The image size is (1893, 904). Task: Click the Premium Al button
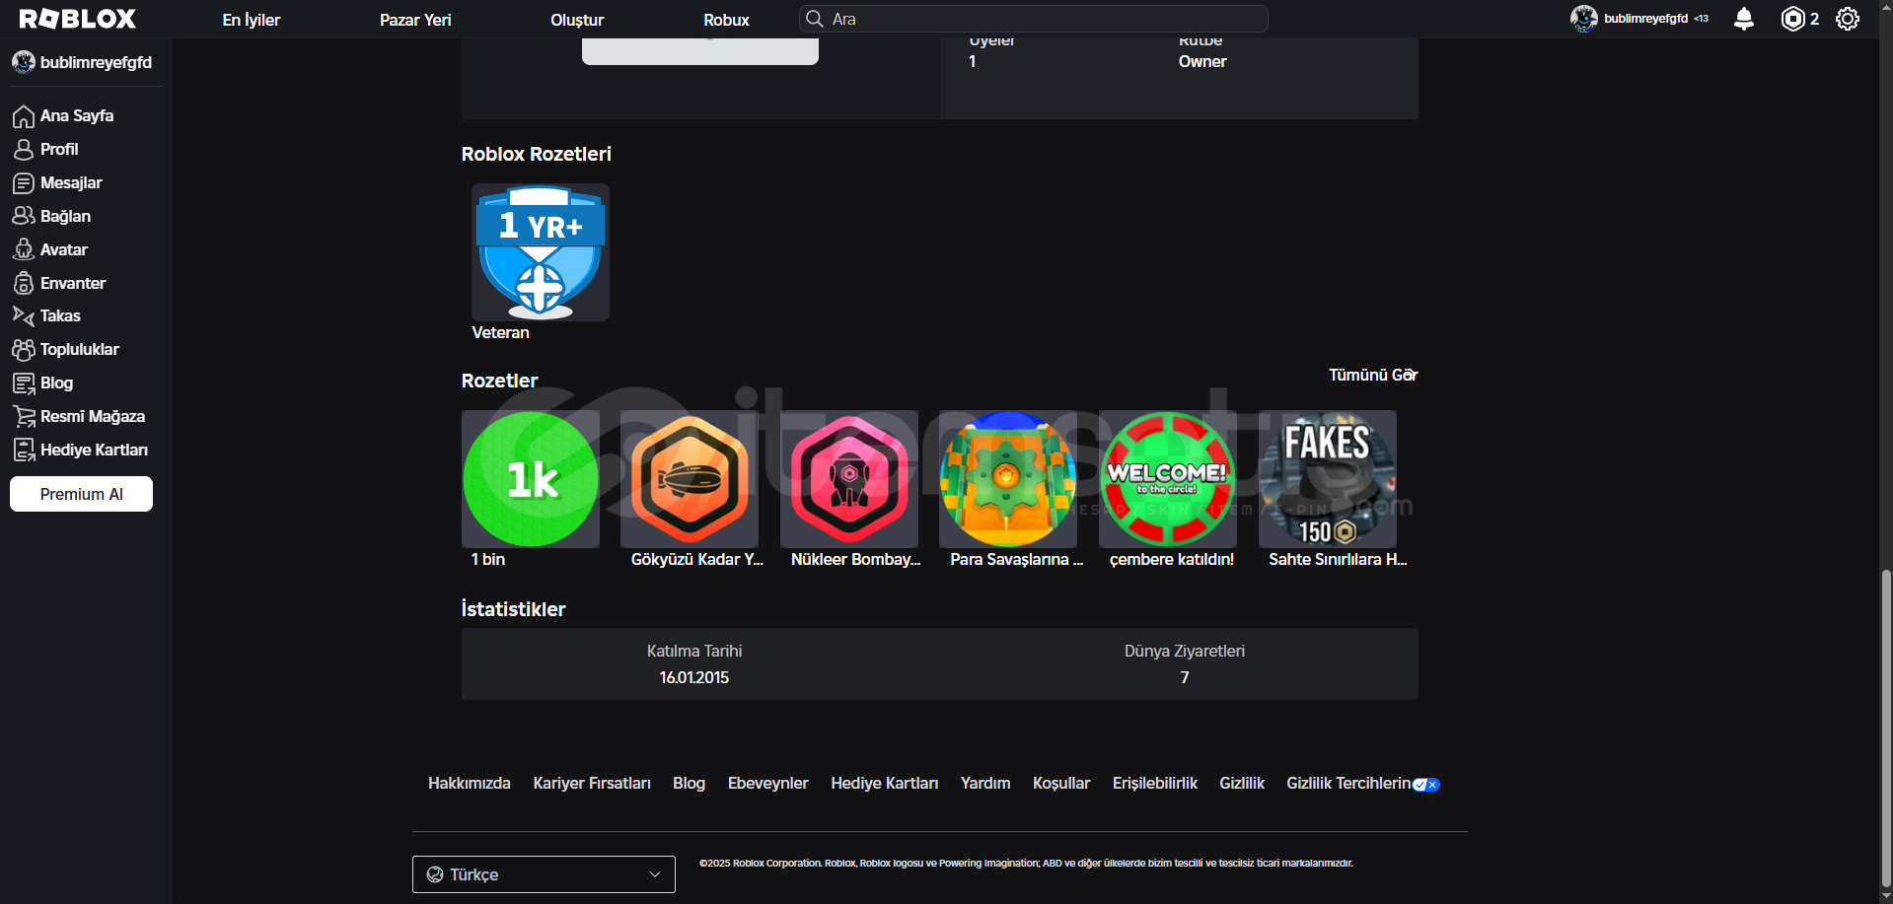[81, 494]
